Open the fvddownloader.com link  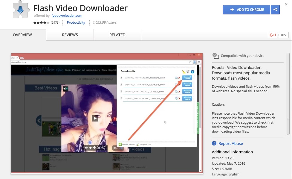[67, 16]
